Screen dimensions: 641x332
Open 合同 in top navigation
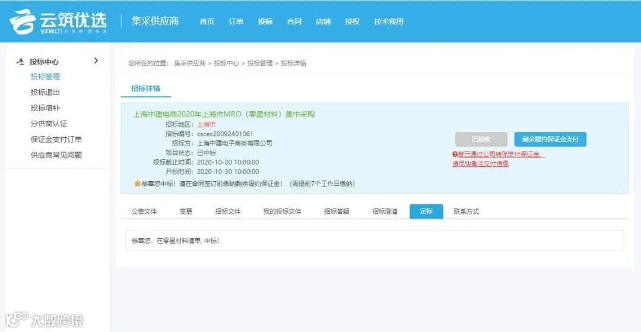click(294, 21)
